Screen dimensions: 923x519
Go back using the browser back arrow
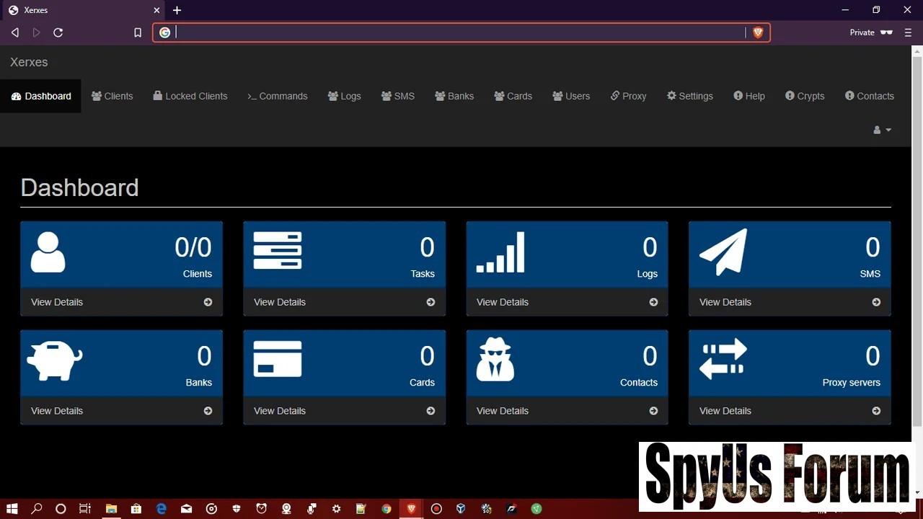point(14,32)
